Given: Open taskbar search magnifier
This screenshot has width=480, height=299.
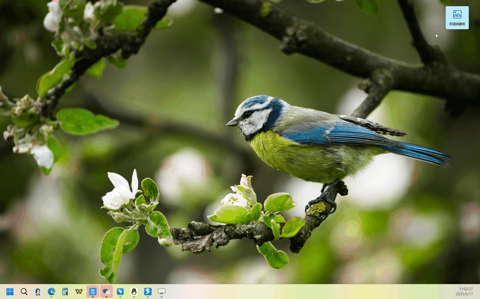Looking at the screenshot, I should pos(24,291).
